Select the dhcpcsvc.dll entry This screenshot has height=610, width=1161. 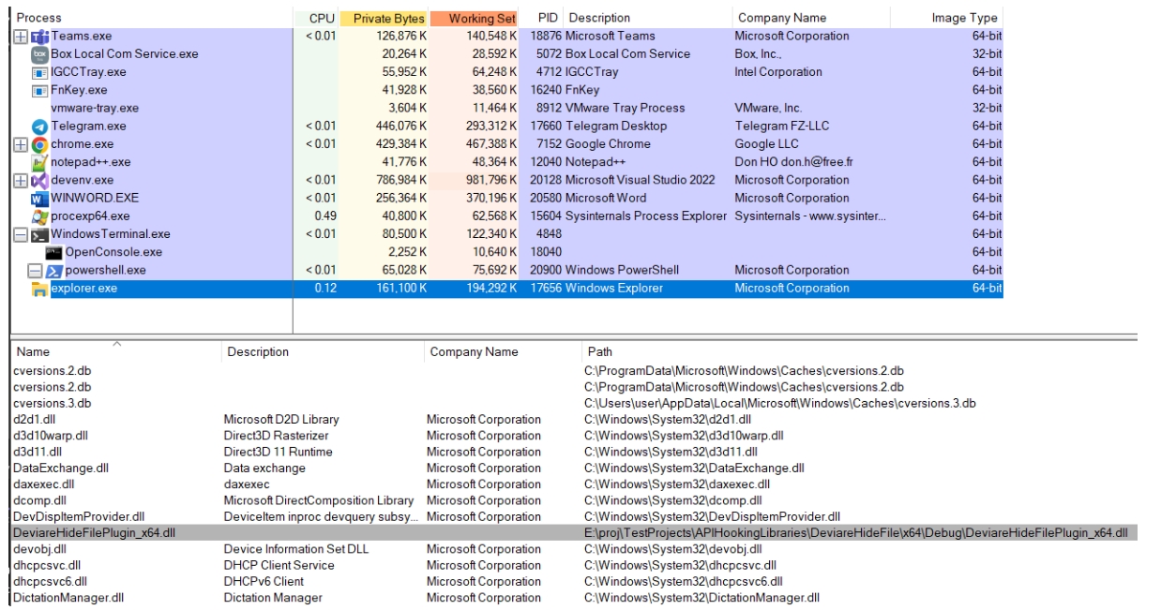49,565
